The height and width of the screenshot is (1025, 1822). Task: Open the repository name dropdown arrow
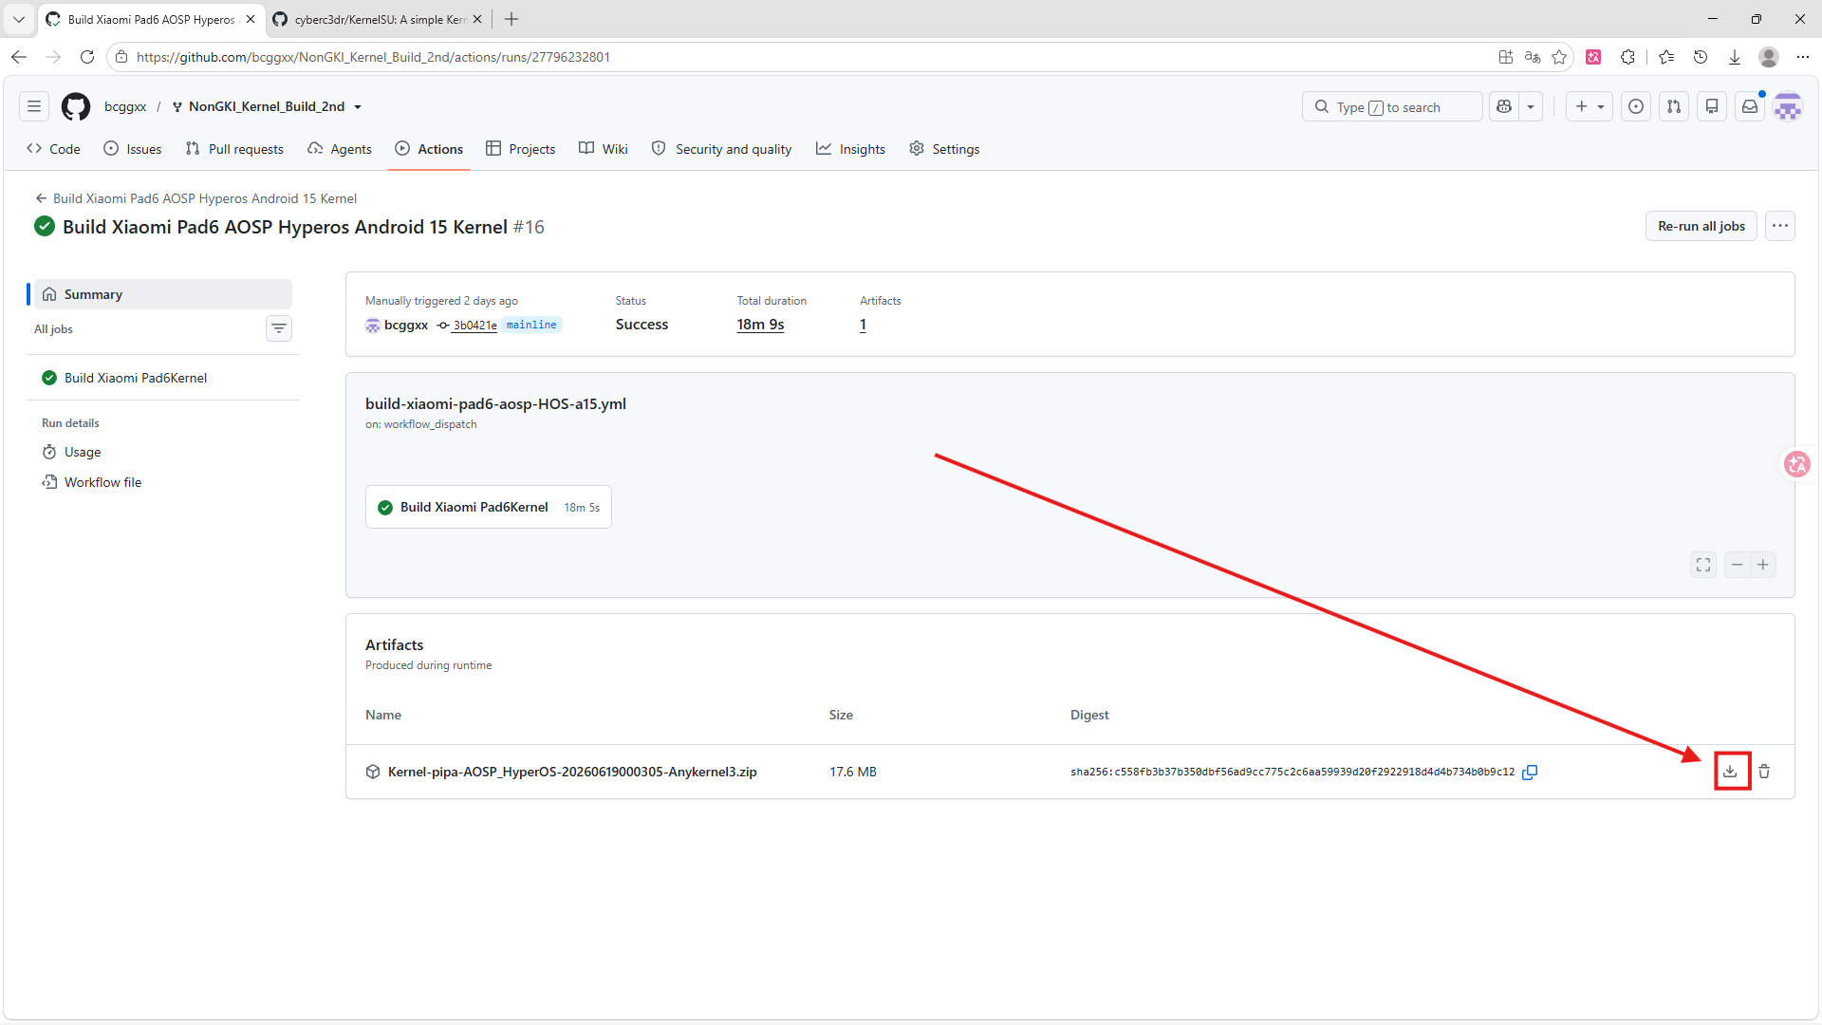(358, 107)
